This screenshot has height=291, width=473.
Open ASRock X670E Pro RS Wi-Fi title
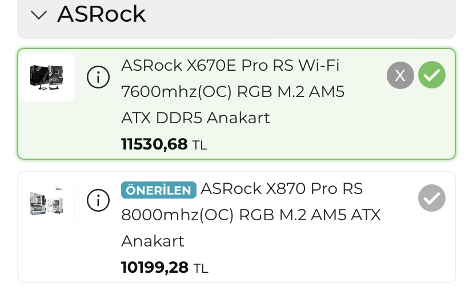(230, 66)
